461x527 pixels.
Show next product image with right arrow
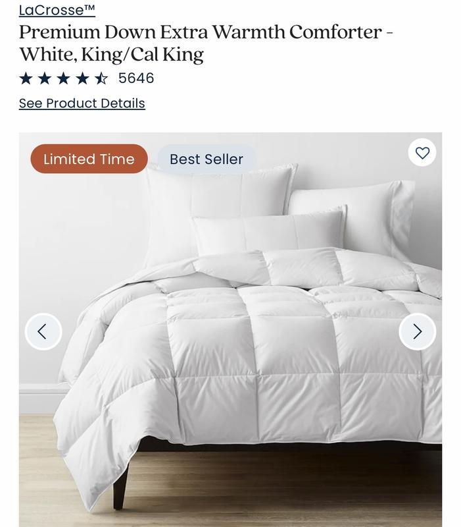point(418,332)
